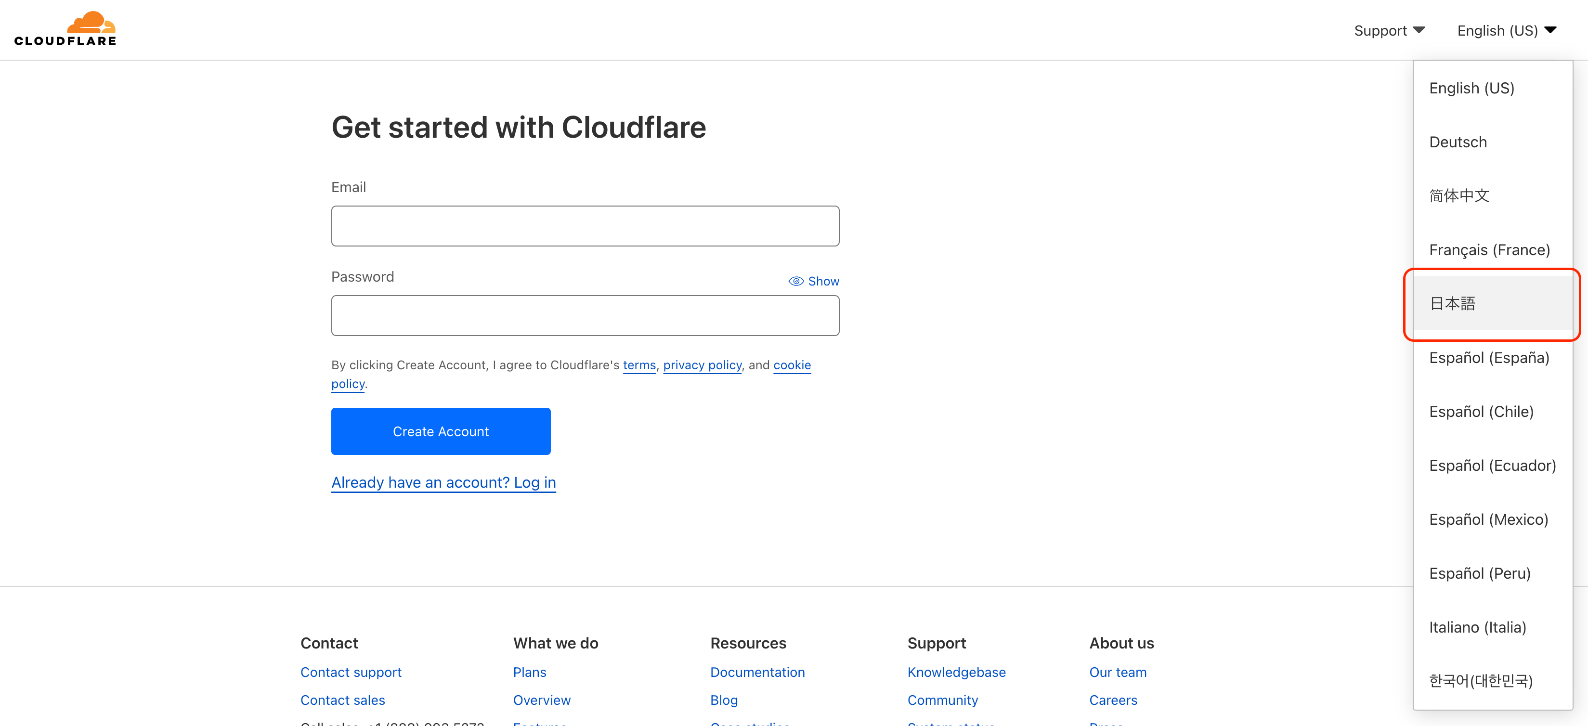
Task: Click the Create Account button
Action: tap(441, 431)
